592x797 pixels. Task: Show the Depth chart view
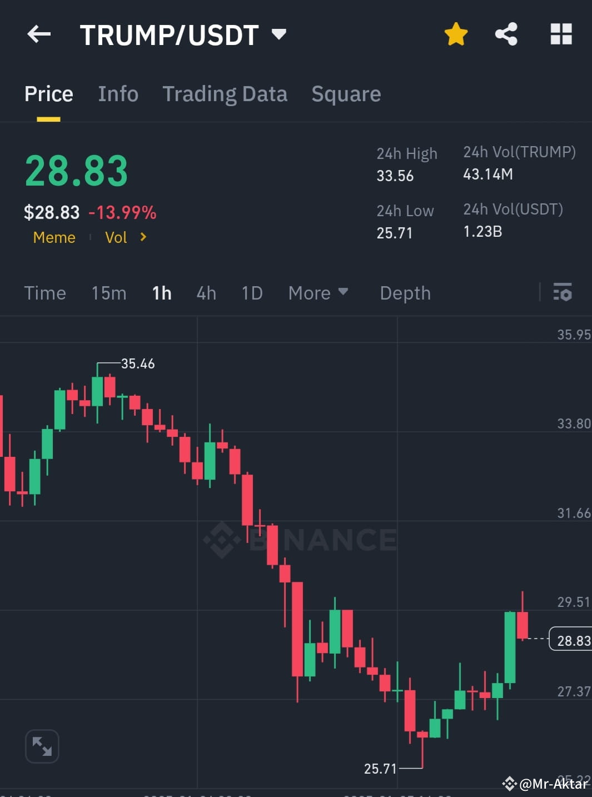click(x=405, y=293)
